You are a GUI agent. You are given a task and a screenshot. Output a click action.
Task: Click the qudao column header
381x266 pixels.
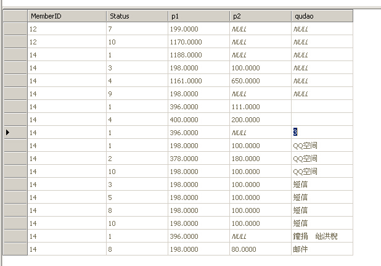321,16
